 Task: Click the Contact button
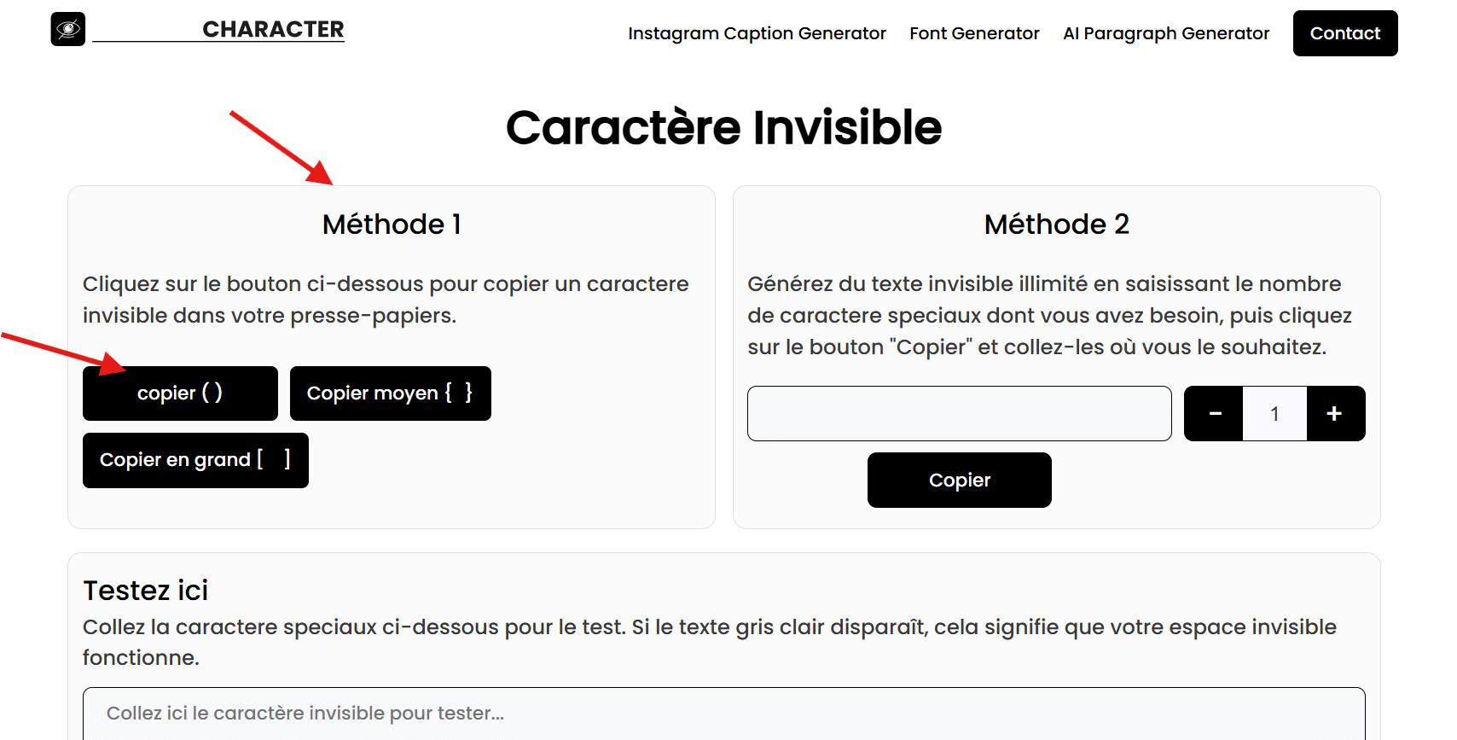pyautogui.click(x=1344, y=33)
